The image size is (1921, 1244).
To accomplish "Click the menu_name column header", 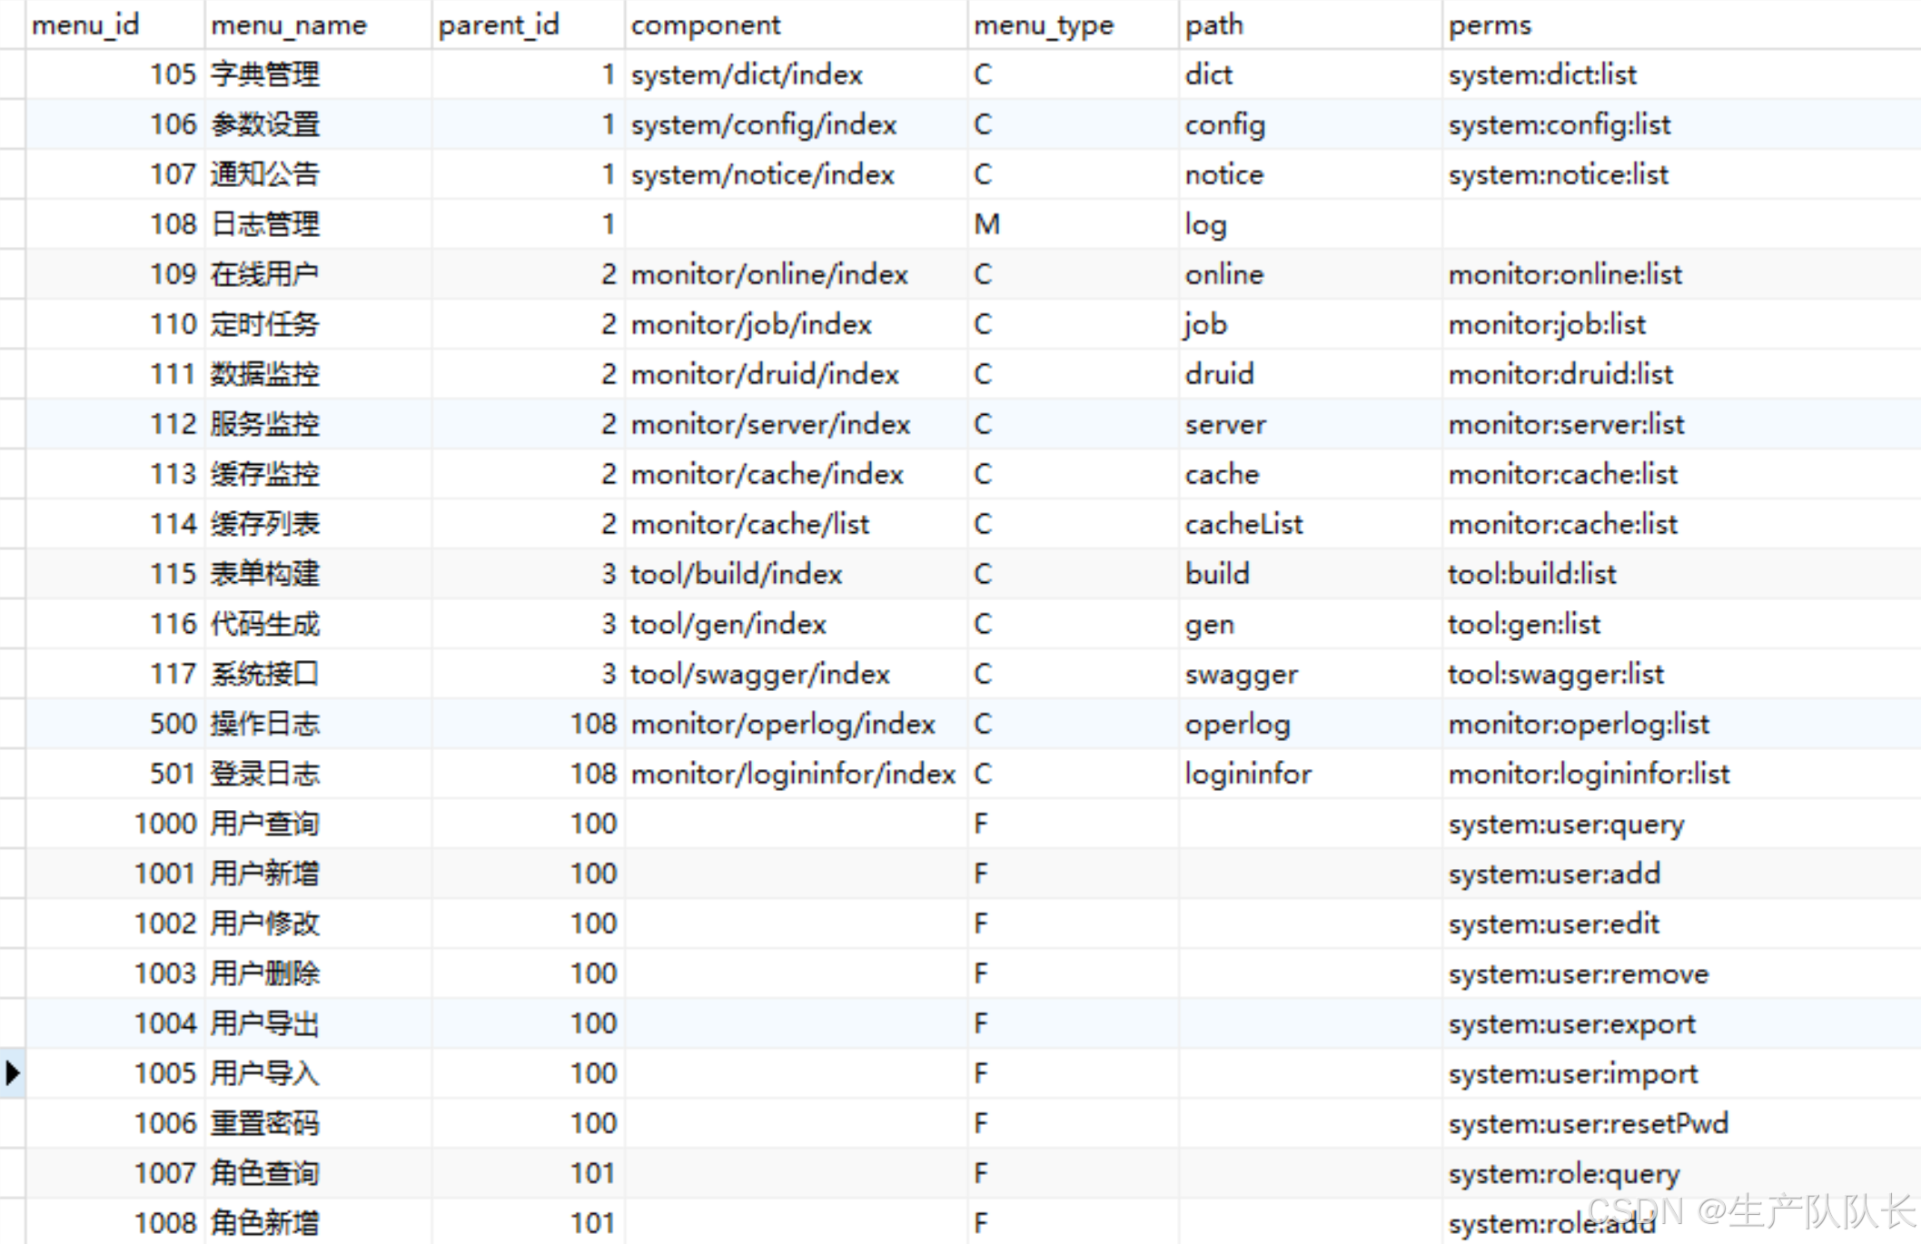I will click(289, 25).
